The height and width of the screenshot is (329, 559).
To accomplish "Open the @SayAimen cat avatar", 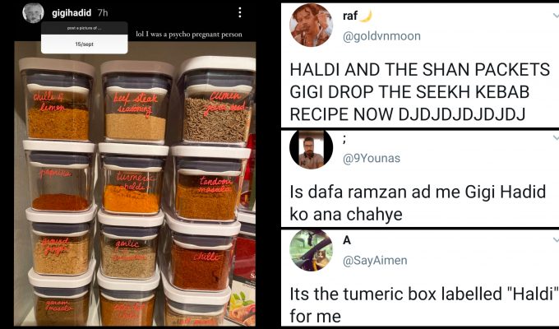I will [312, 251].
